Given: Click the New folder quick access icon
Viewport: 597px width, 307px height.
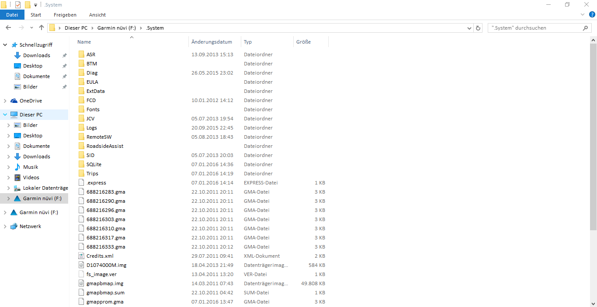Looking at the screenshot, I should click(28, 5).
